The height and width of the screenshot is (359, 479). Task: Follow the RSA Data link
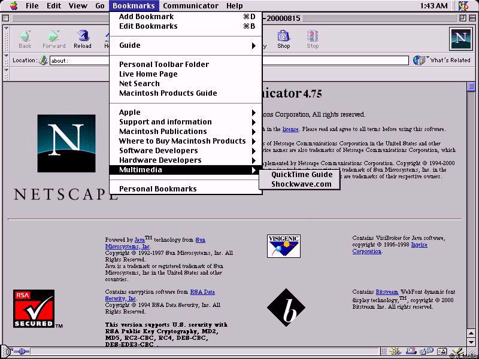tap(202, 292)
